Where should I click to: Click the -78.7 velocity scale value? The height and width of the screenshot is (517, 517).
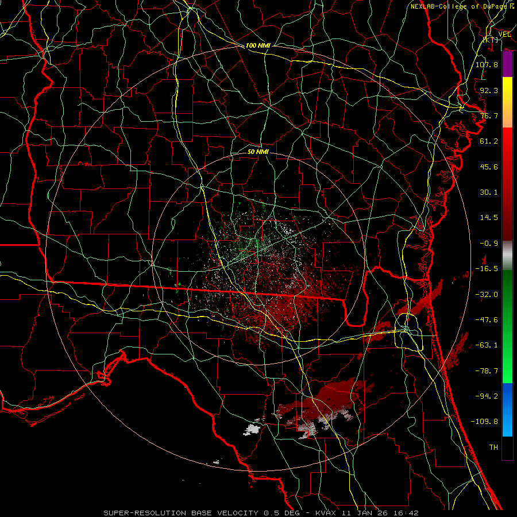(x=487, y=371)
